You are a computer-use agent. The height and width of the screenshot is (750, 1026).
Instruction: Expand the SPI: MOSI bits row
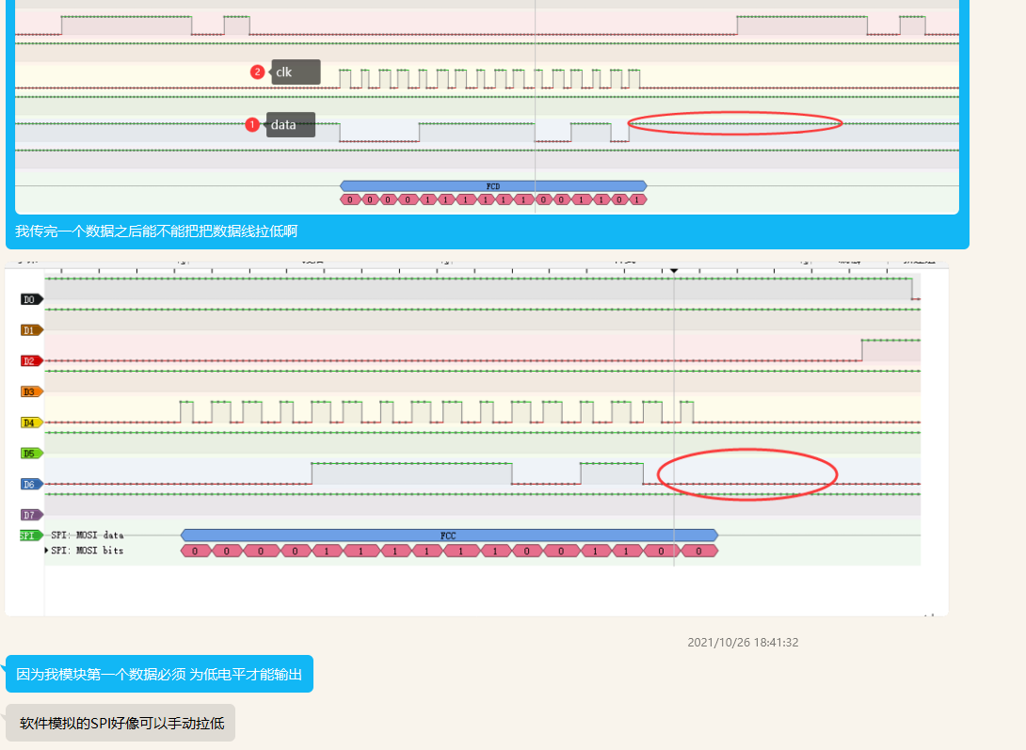pos(47,551)
